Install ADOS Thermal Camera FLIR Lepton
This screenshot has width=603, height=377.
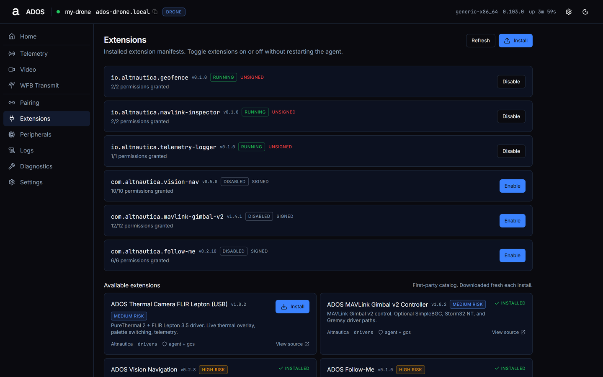tap(292, 307)
